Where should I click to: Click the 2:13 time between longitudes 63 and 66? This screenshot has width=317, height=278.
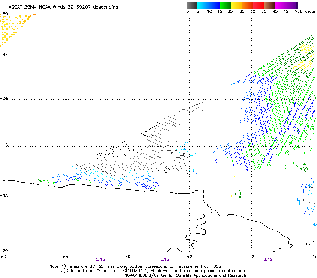(101, 260)
